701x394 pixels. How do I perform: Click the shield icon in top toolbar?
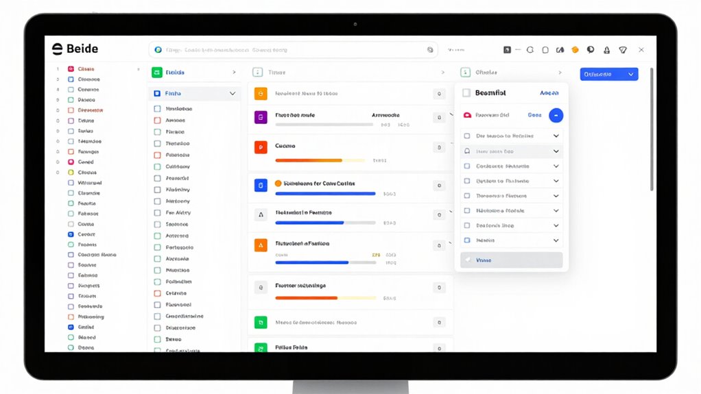[623, 50]
